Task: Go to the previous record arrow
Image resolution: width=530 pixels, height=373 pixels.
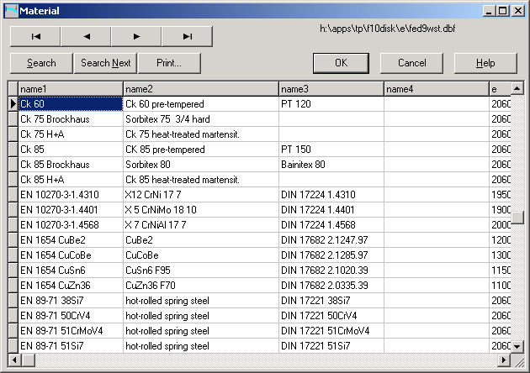Action: coord(86,36)
